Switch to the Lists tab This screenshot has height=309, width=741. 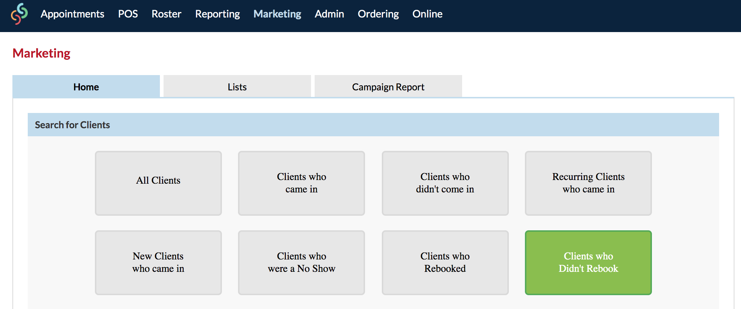click(x=237, y=86)
